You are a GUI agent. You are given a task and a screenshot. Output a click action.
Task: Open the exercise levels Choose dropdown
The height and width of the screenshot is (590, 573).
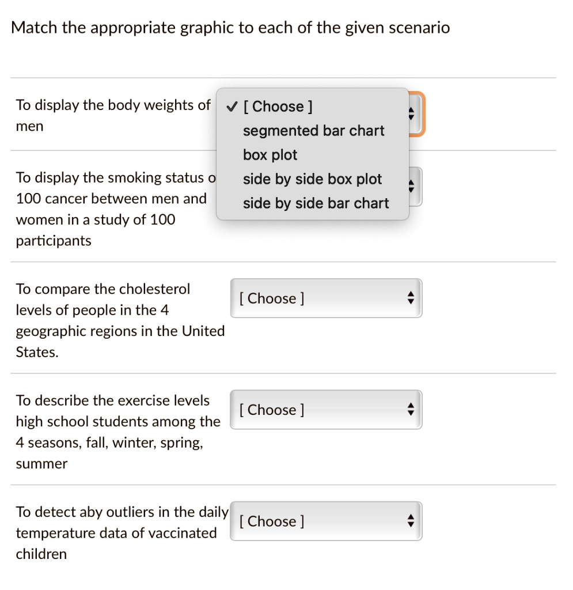coord(326,409)
